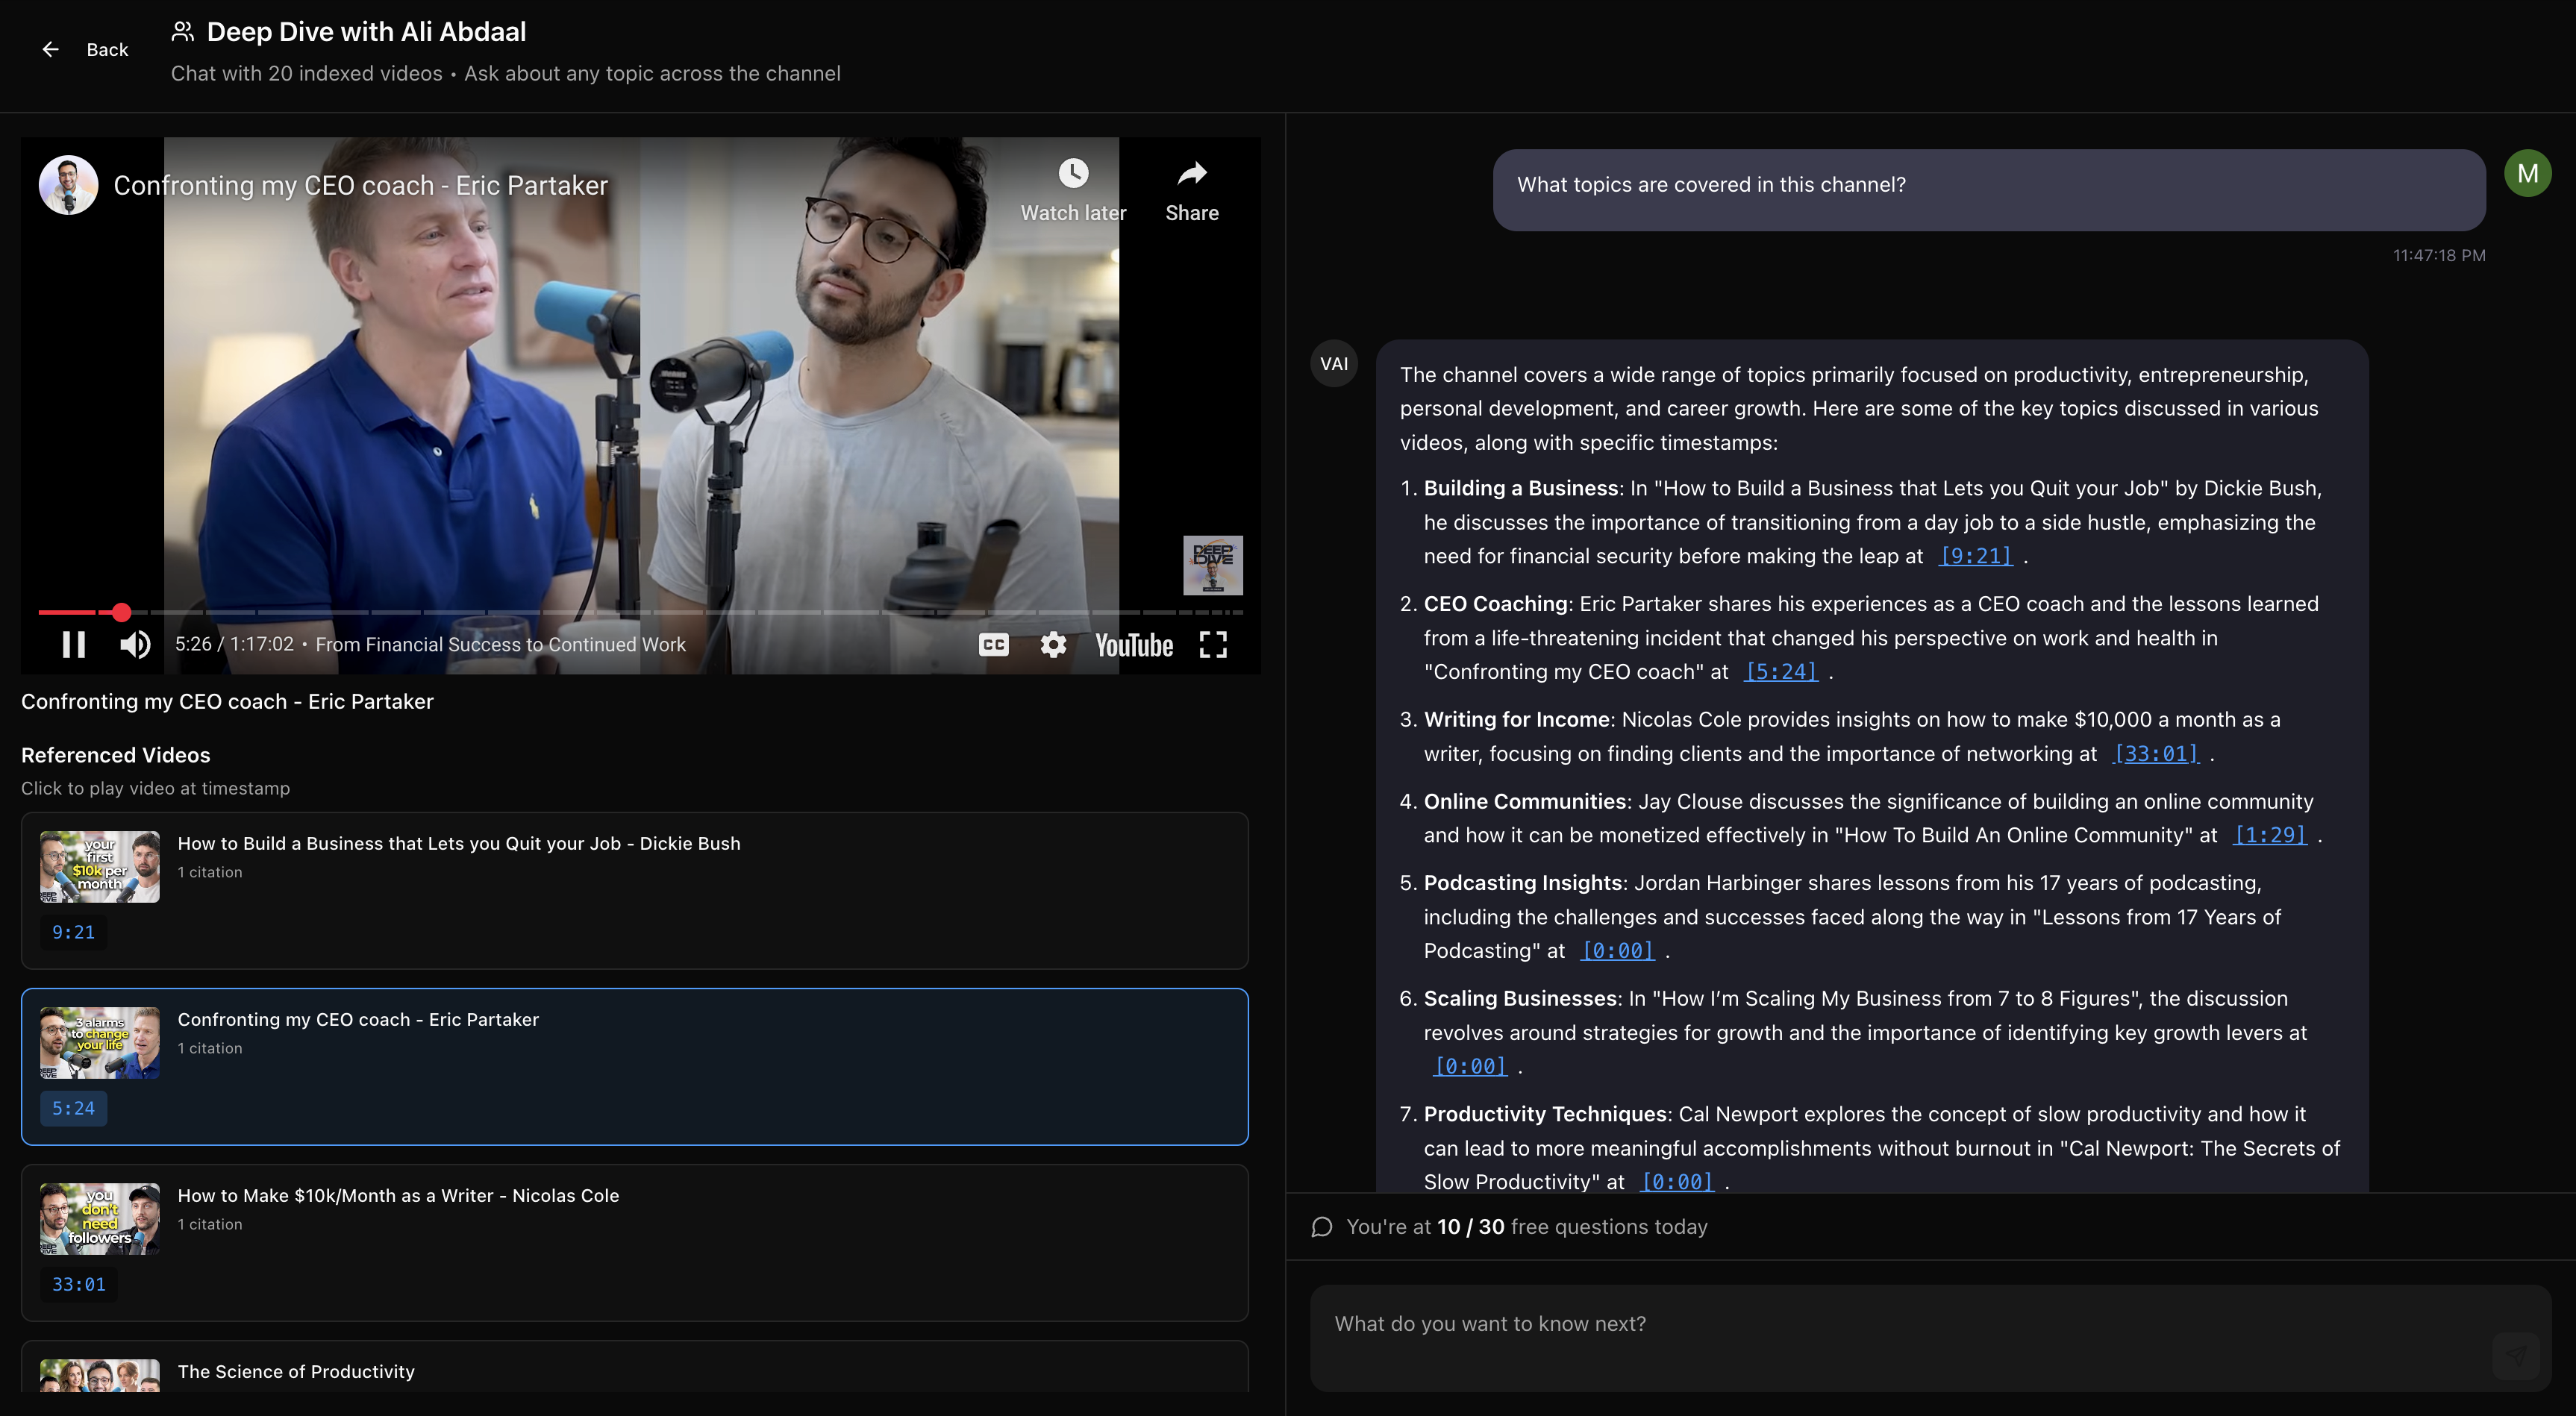Click the VAI assistant avatar
This screenshot has height=1416, width=2576.
click(x=1334, y=364)
